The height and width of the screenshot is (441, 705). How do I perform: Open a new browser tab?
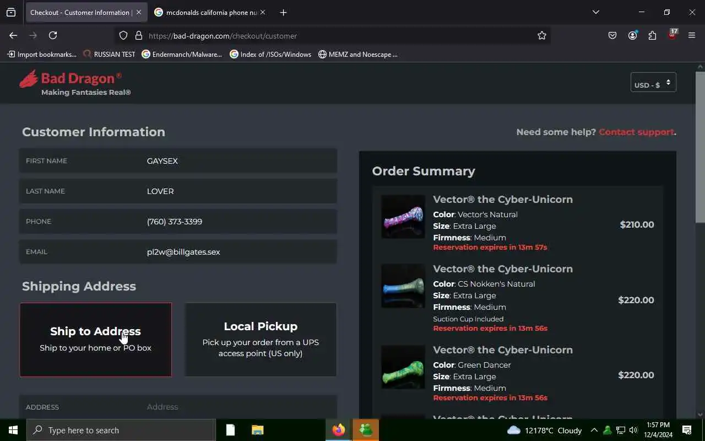pos(283,12)
